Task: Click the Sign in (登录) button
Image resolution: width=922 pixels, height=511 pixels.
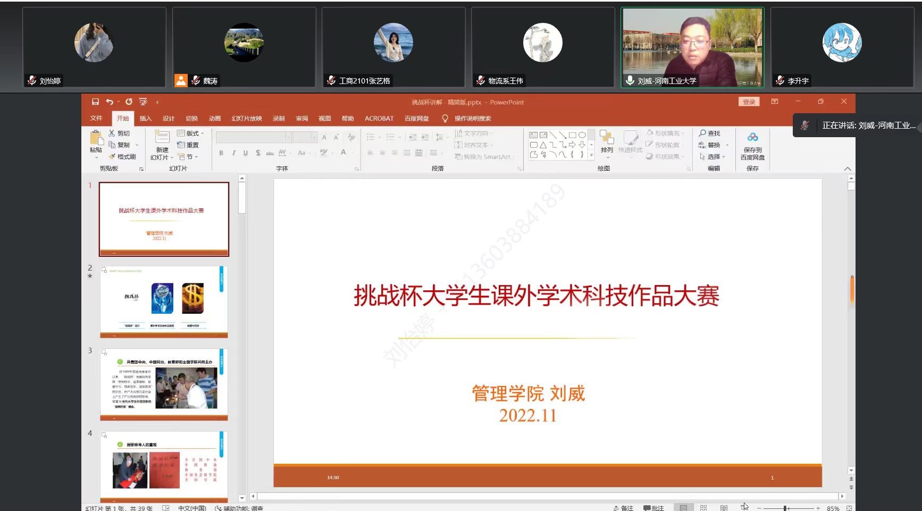Action: [749, 102]
